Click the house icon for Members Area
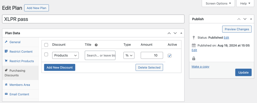The height and width of the screenshot is (103, 257). (6, 85)
